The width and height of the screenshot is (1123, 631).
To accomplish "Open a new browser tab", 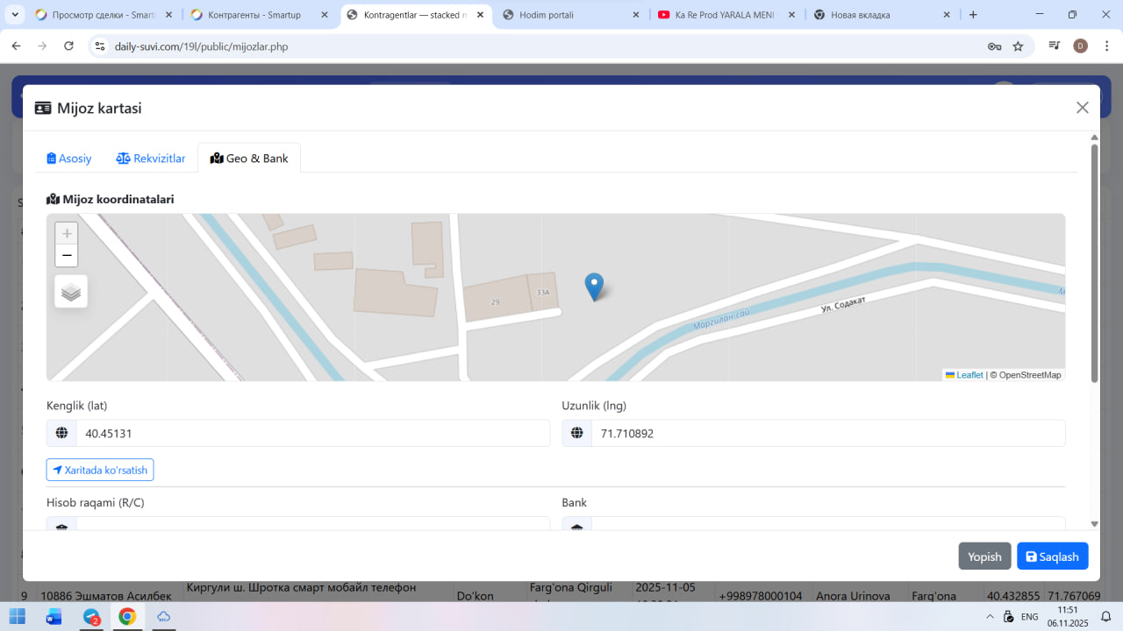I will coord(973,15).
